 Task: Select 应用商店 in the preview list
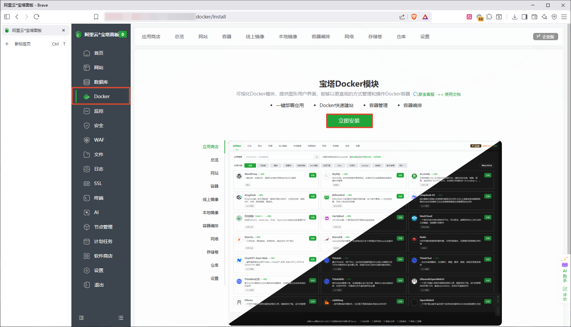pos(211,147)
